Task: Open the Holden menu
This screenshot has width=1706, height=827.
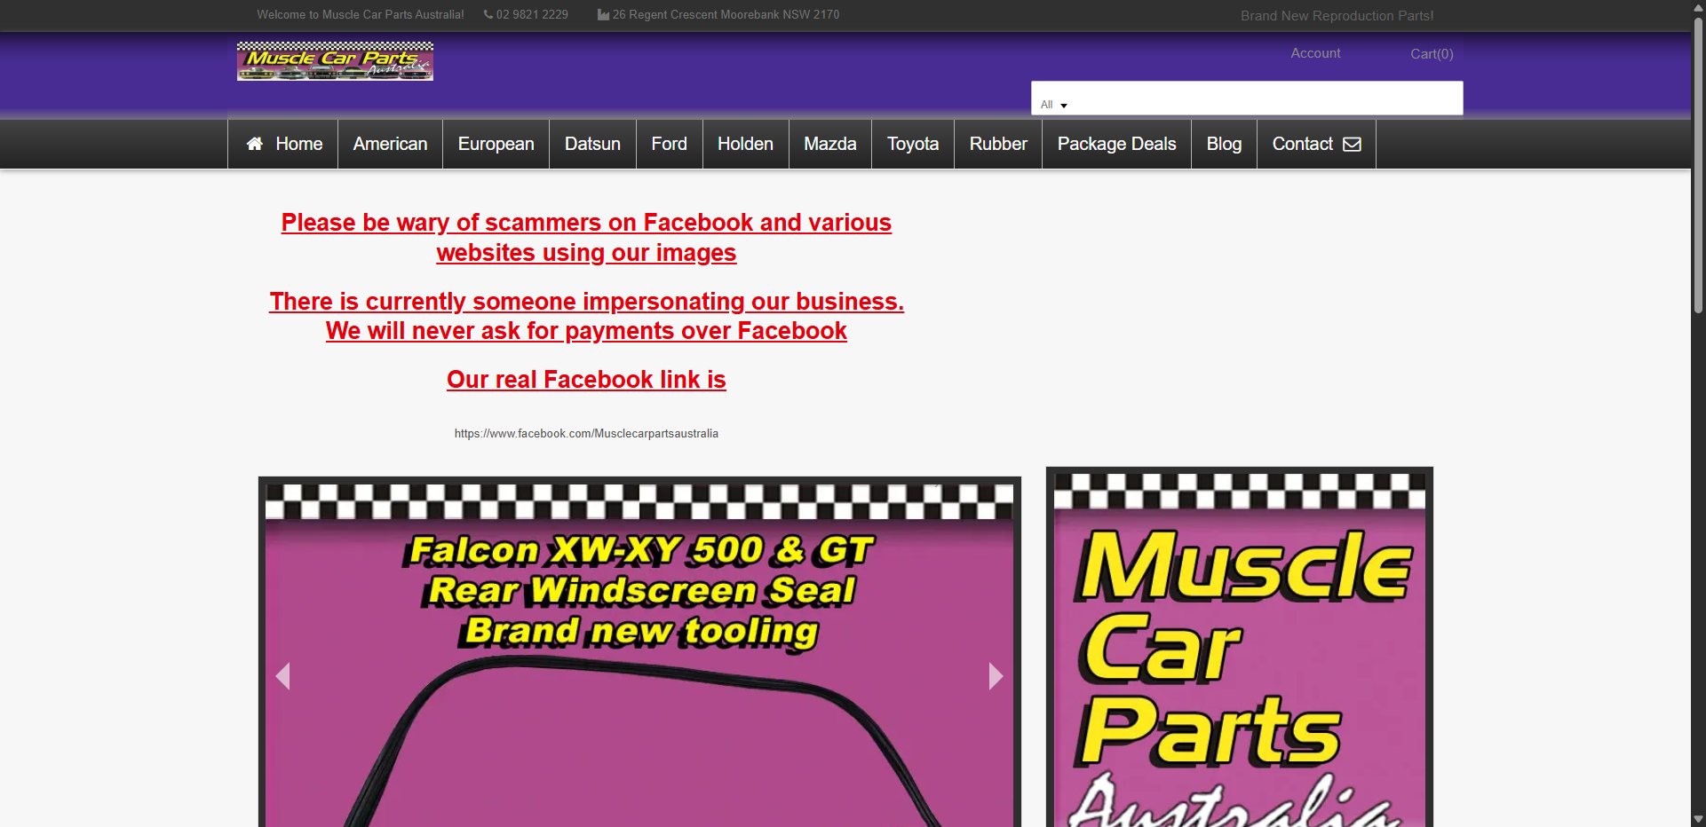Action: (x=745, y=144)
